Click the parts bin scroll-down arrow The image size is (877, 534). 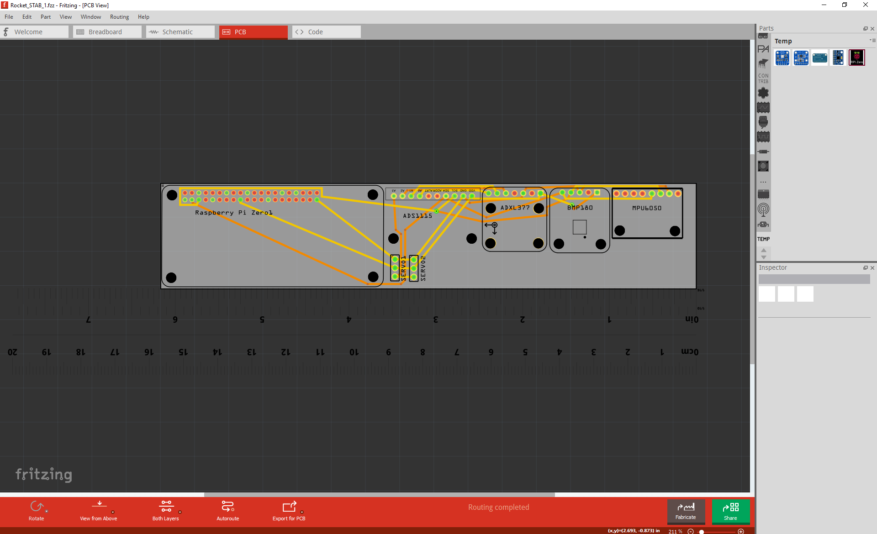[763, 257]
